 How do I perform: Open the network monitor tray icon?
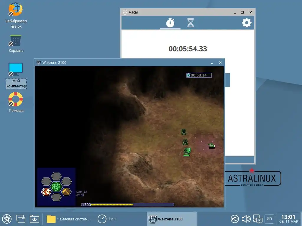[257, 219]
